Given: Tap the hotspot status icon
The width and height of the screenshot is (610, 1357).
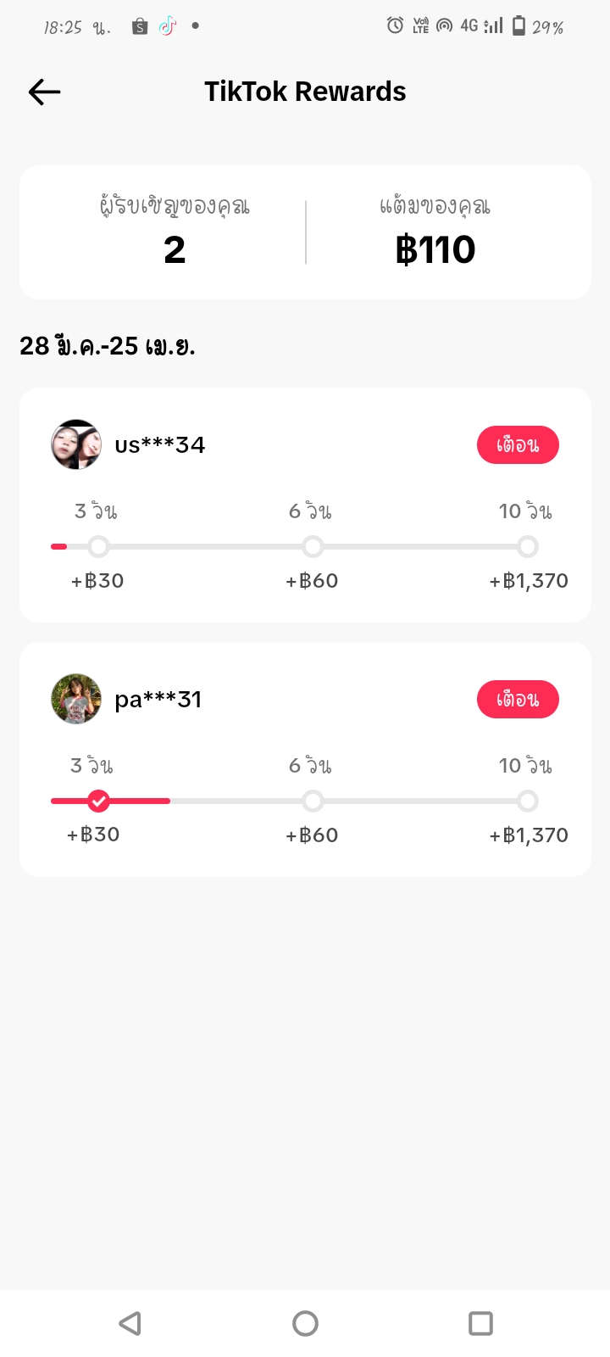Looking at the screenshot, I should pyautogui.click(x=444, y=25).
